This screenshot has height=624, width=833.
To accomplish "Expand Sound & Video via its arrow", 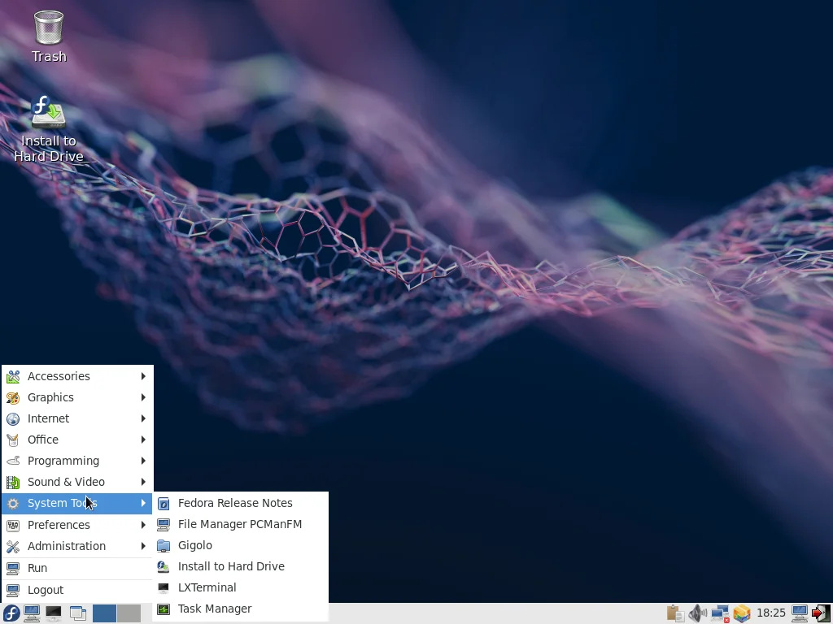I will tap(143, 483).
